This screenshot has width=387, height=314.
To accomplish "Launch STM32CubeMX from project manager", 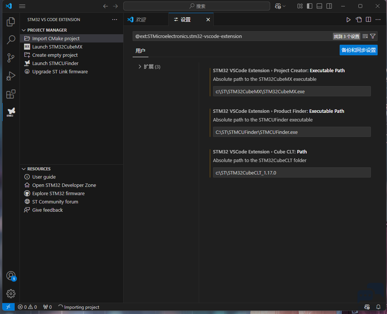I will (x=71, y=47).
